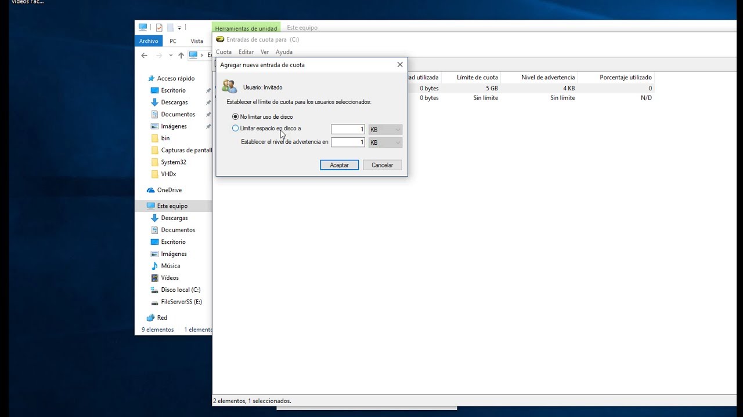Screen dimensions: 743x417
Task: Open the warning level KB unit dropdown
Action: tap(385, 142)
